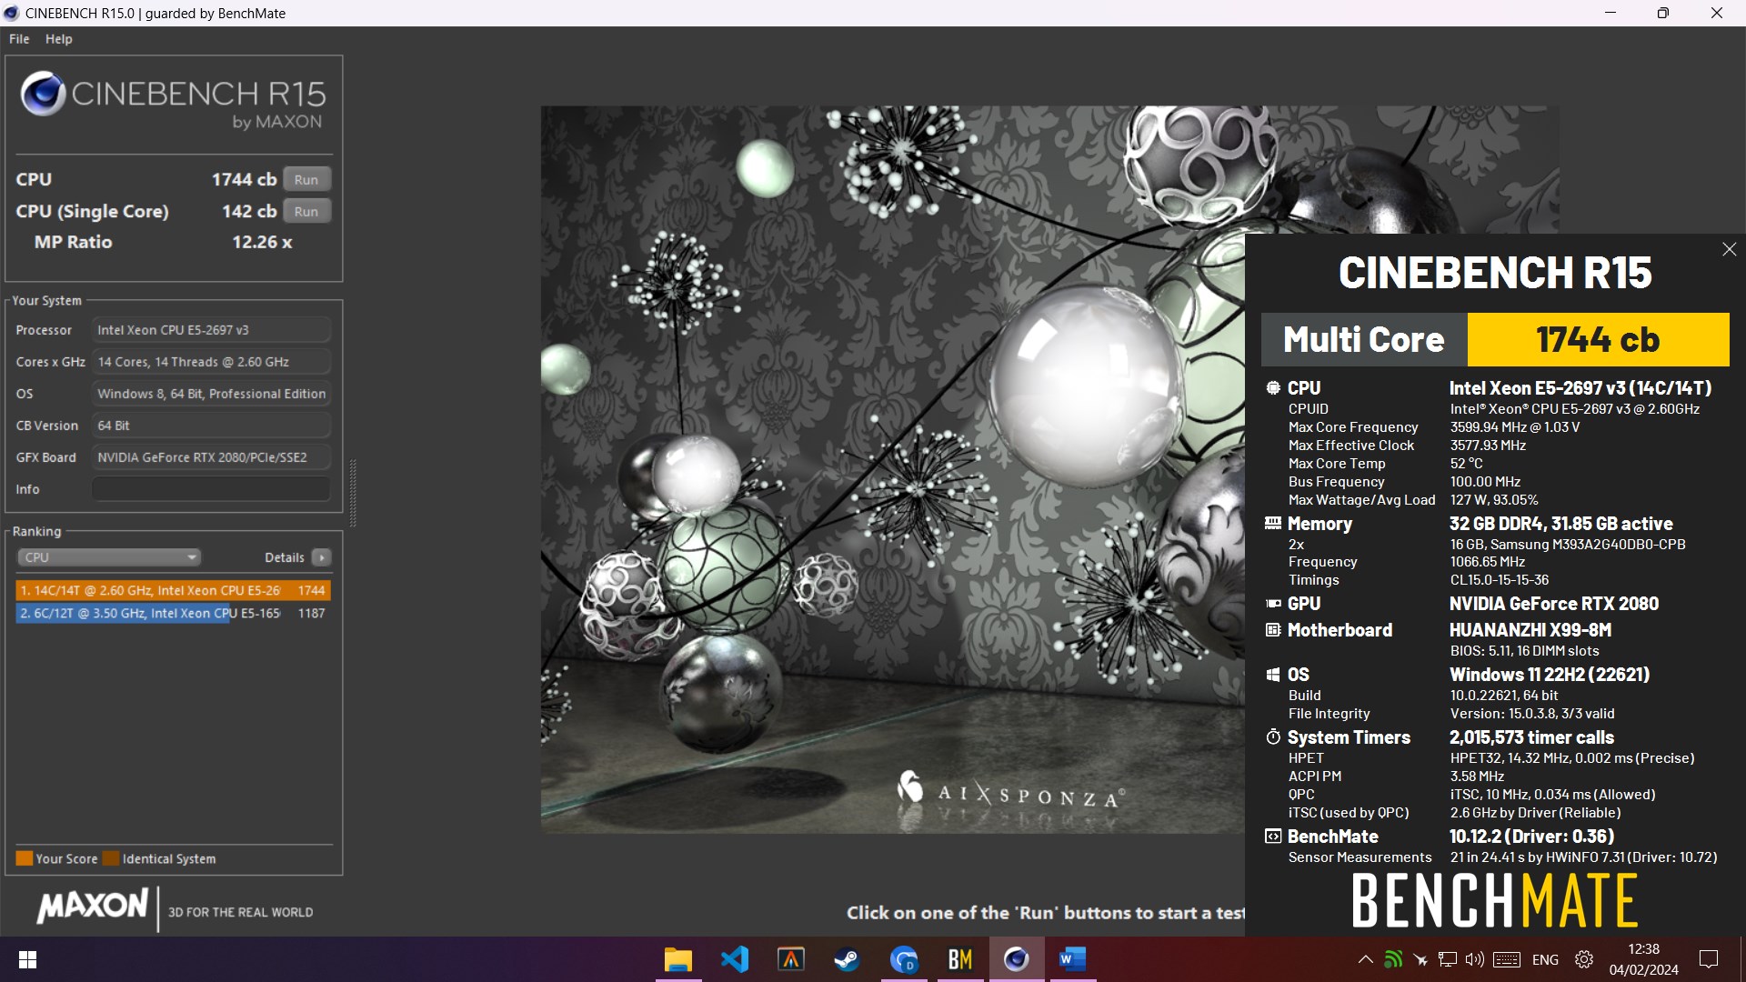
Task: Select ranking entry 6C/12T Xeon score 1187
Action: coord(173,614)
